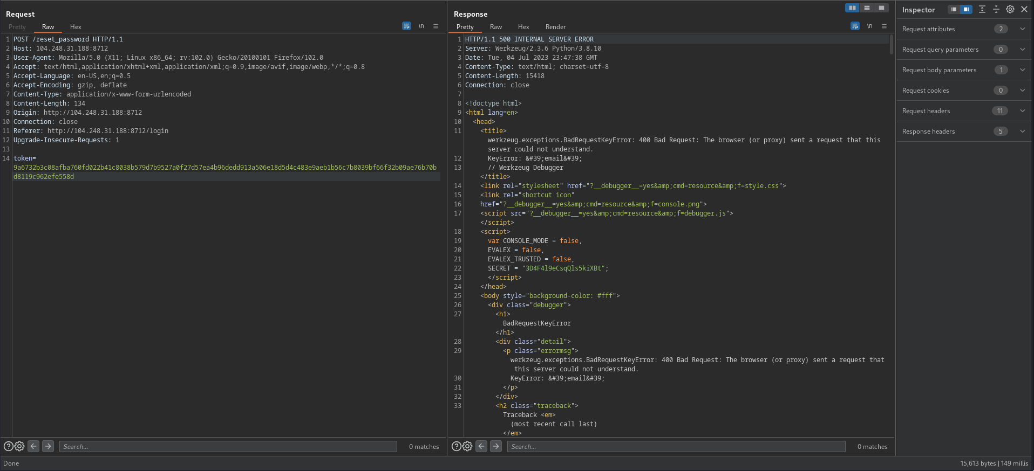Open help icon under Response pane
The width and height of the screenshot is (1034, 471).
coord(457,446)
